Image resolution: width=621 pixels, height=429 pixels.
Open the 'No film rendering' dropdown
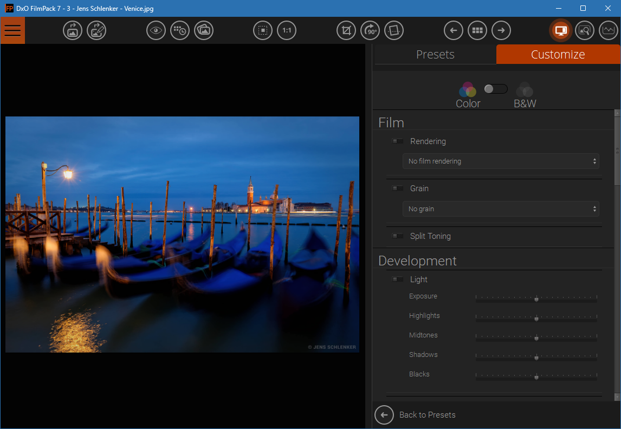pyautogui.click(x=501, y=161)
